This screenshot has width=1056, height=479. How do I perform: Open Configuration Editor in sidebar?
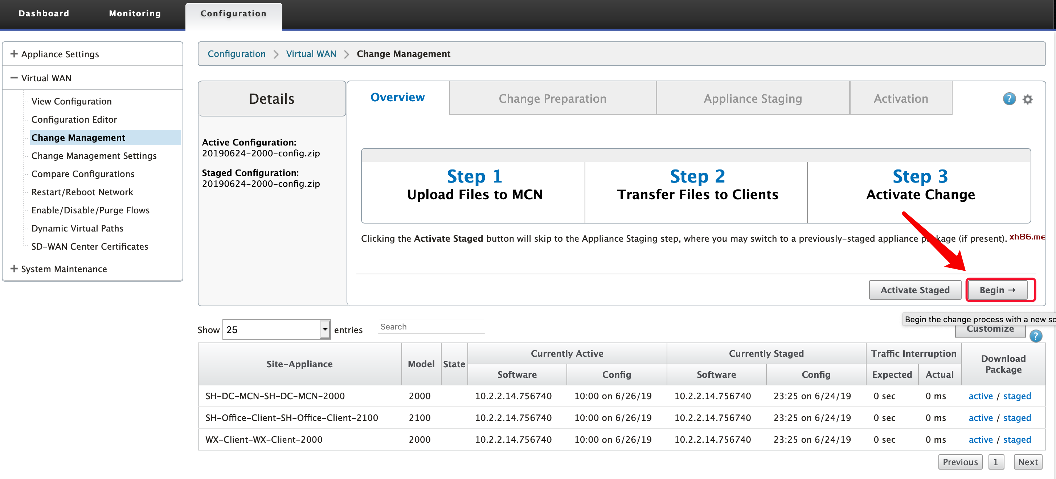74,119
